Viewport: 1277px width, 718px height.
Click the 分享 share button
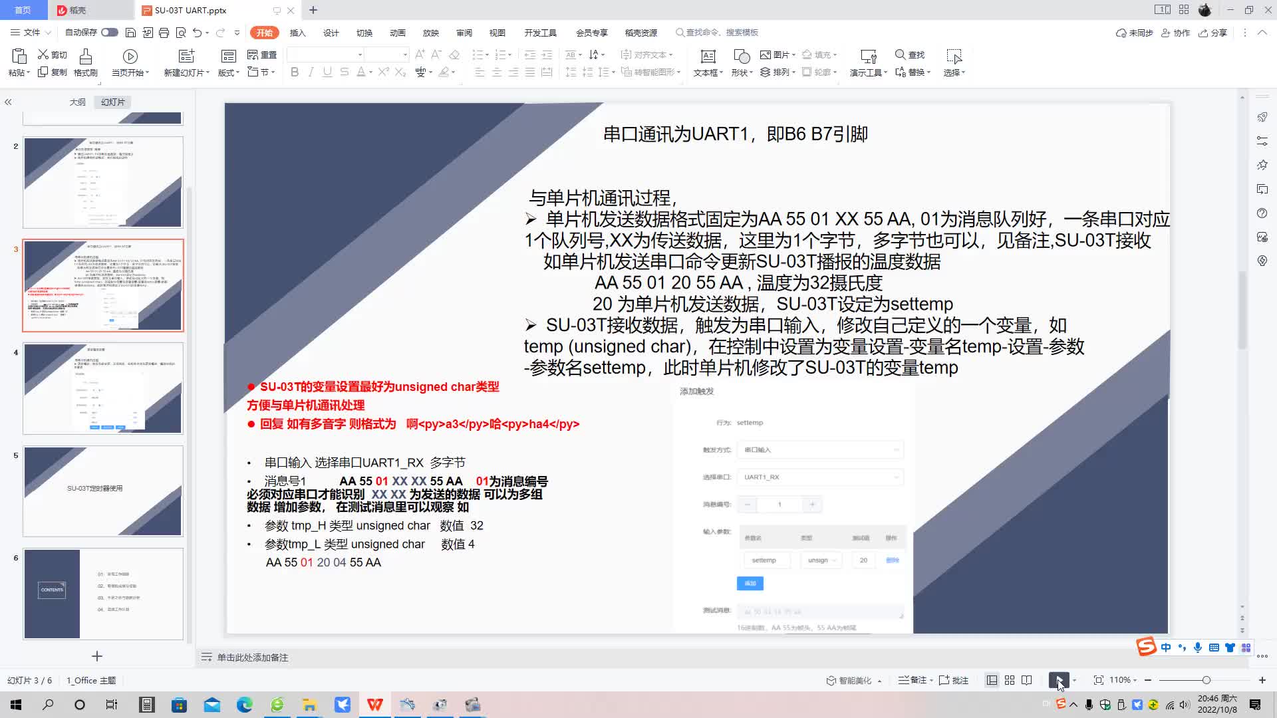pos(1212,33)
